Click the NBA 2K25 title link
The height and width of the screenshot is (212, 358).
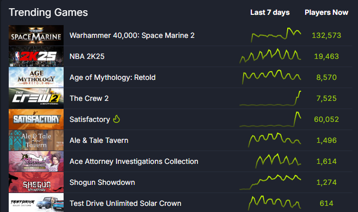87,56
